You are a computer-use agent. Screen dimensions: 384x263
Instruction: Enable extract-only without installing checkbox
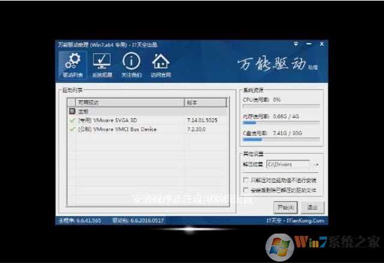click(x=245, y=180)
